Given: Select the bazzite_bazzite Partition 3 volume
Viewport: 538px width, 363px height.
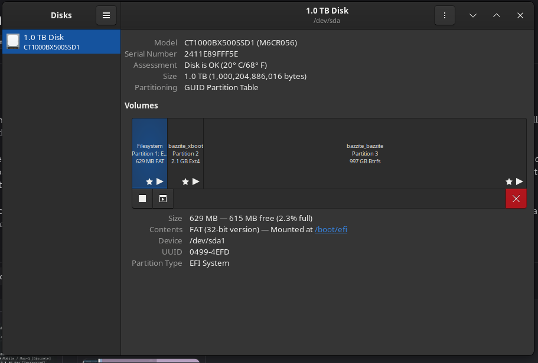Looking at the screenshot, I should tap(365, 153).
